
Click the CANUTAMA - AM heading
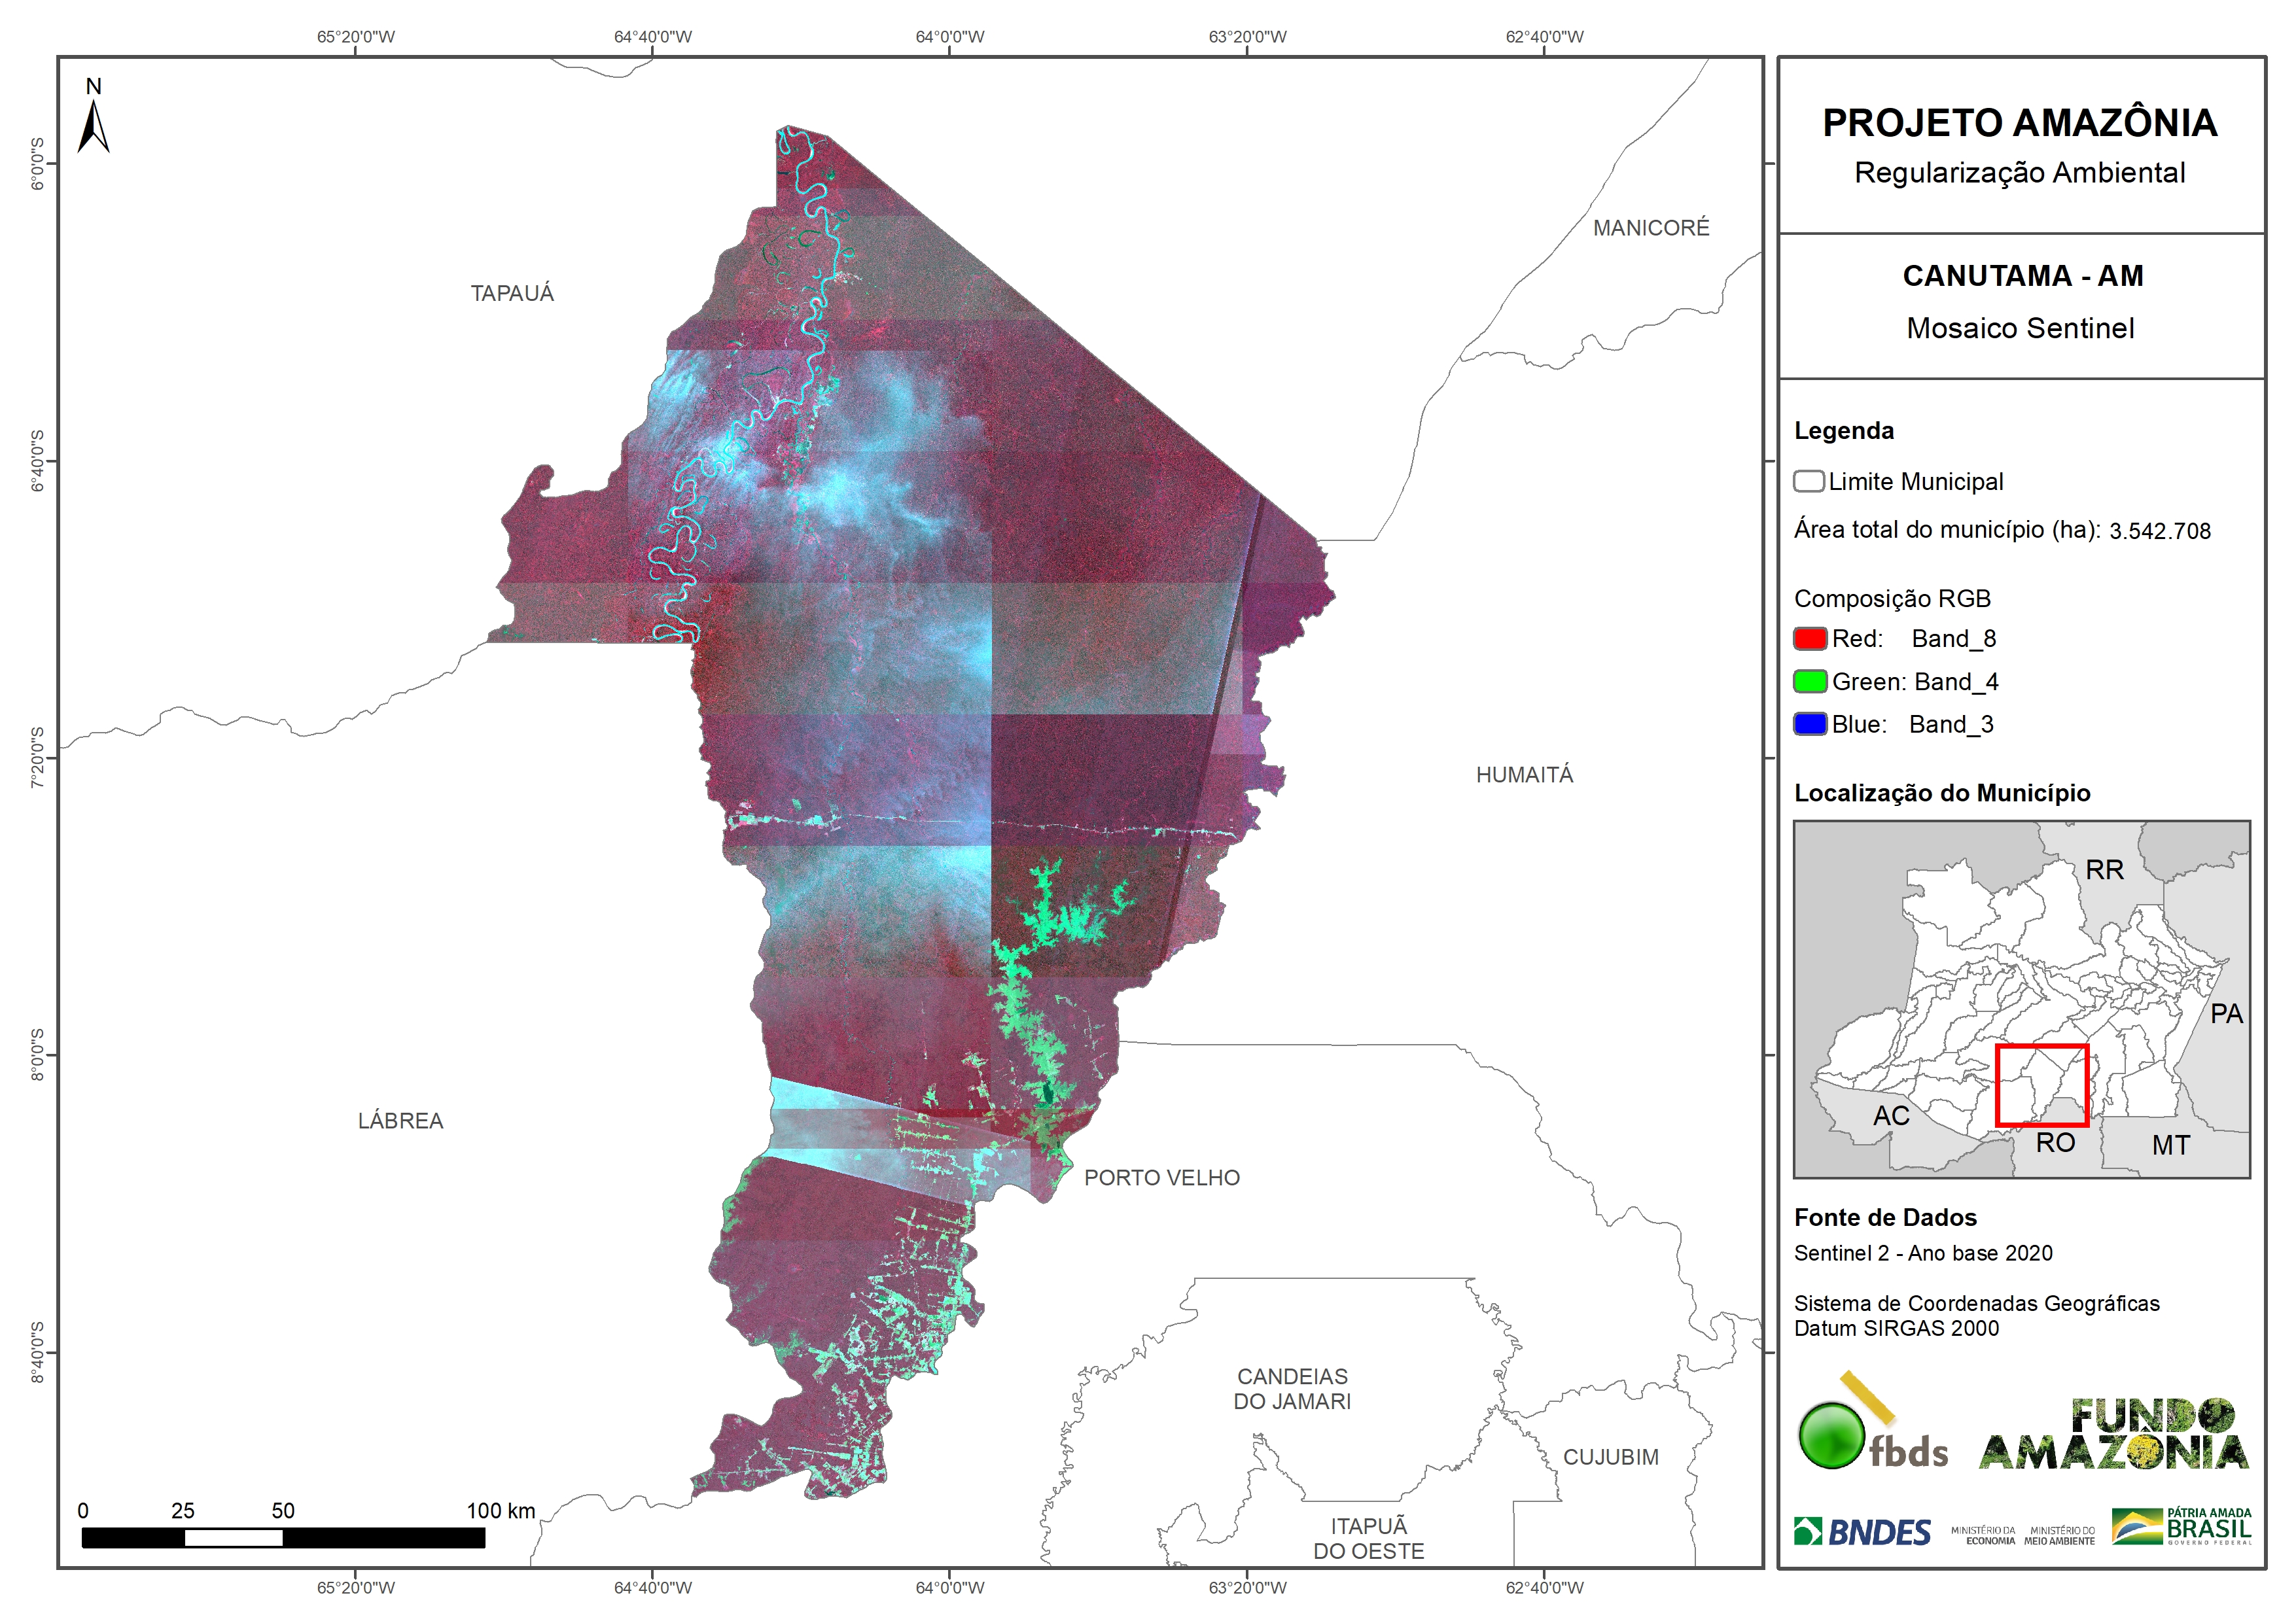pyautogui.click(x=2022, y=275)
